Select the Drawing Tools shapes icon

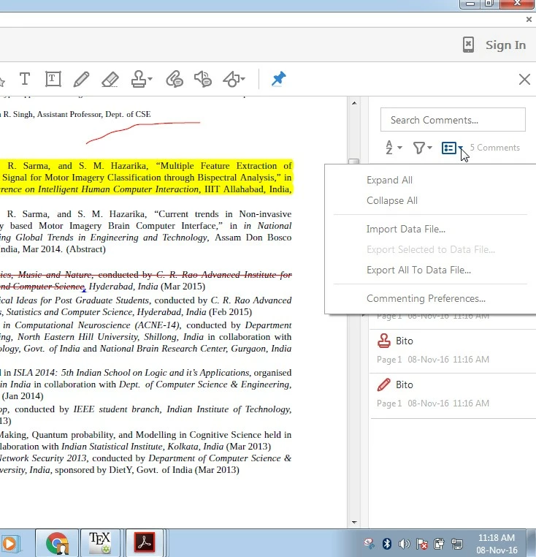click(231, 79)
